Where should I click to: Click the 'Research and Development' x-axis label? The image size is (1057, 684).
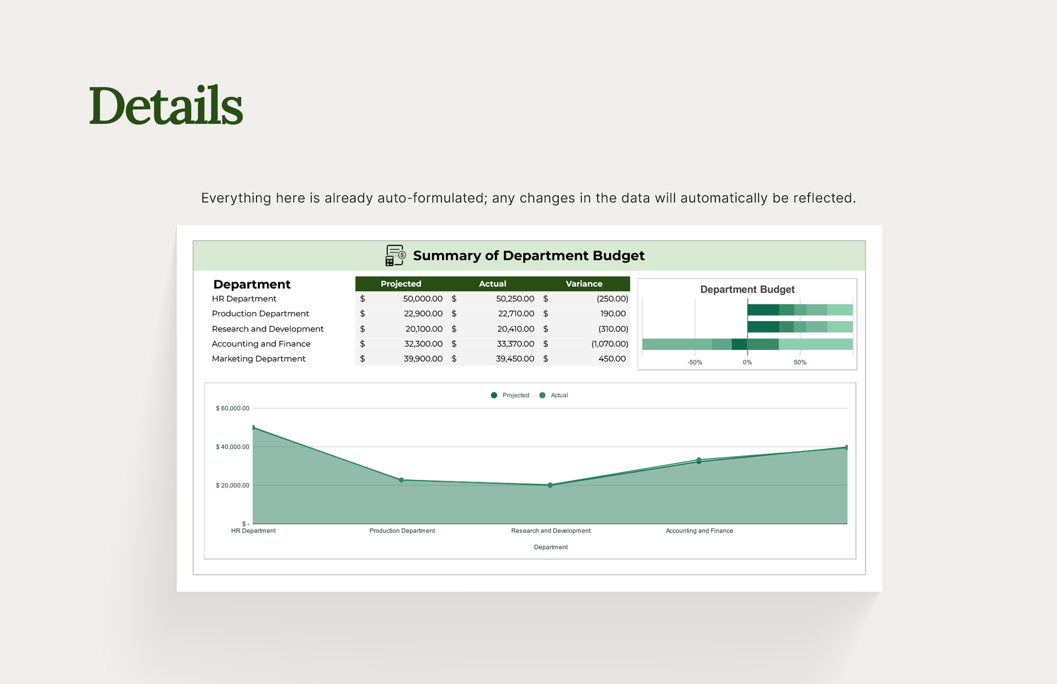click(551, 531)
